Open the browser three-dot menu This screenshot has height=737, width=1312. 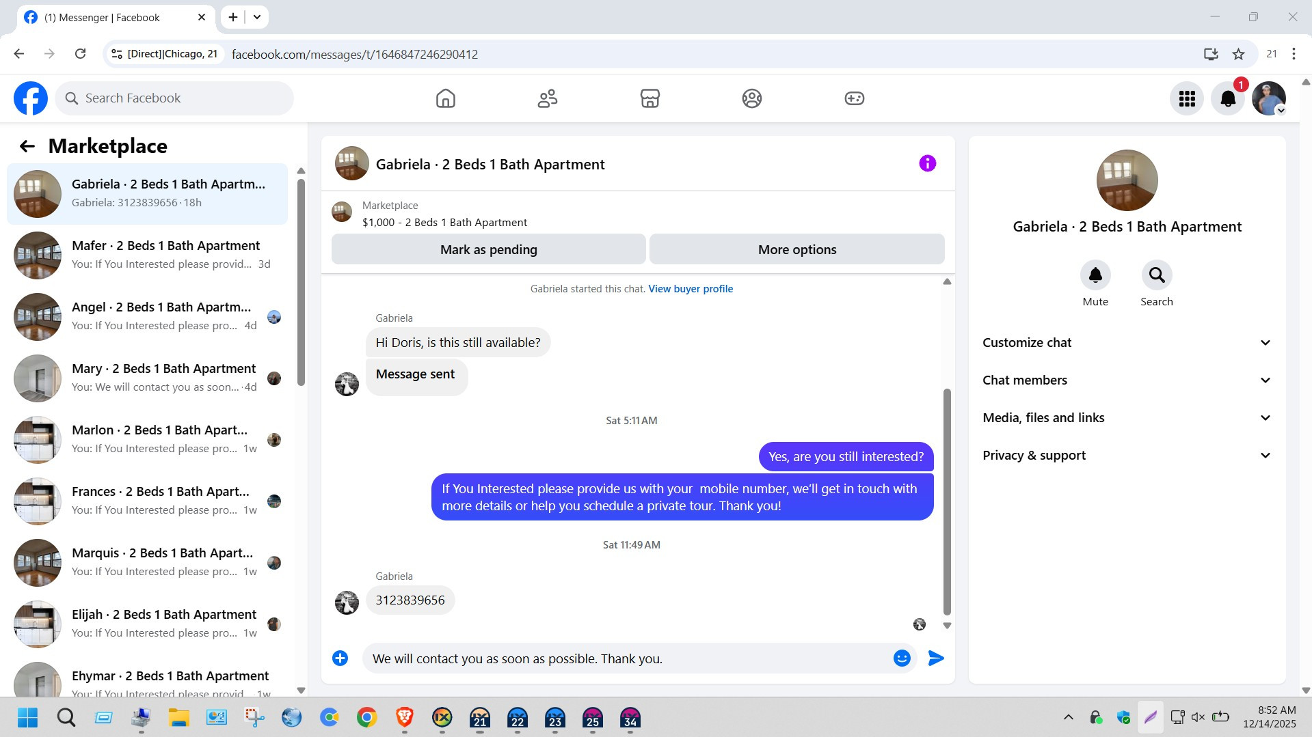coord(1294,54)
